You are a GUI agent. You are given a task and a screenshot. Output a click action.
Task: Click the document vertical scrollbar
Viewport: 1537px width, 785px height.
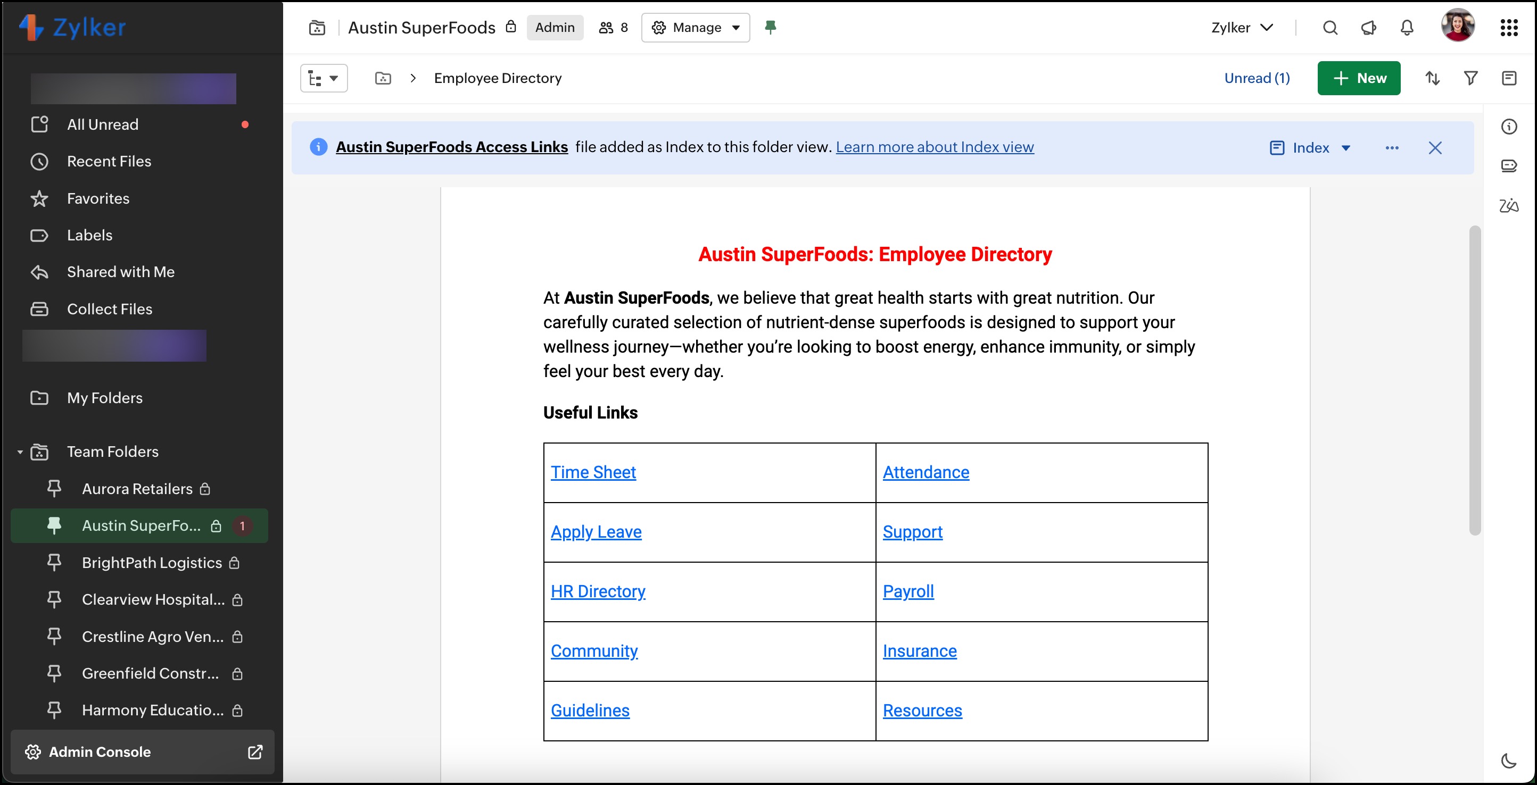1475,380
